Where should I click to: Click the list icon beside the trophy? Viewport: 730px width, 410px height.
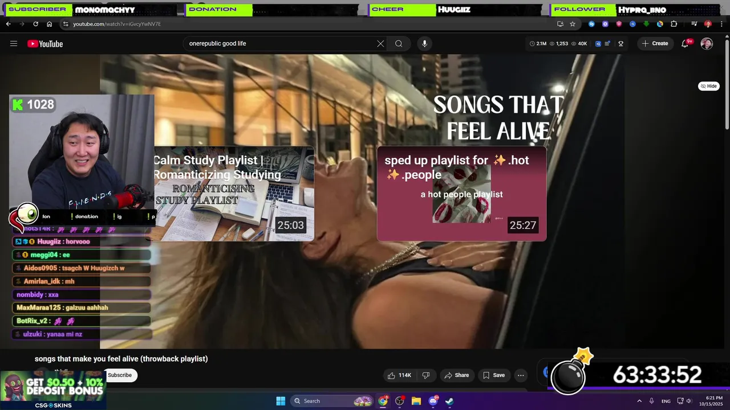pyautogui.click(x=607, y=44)
